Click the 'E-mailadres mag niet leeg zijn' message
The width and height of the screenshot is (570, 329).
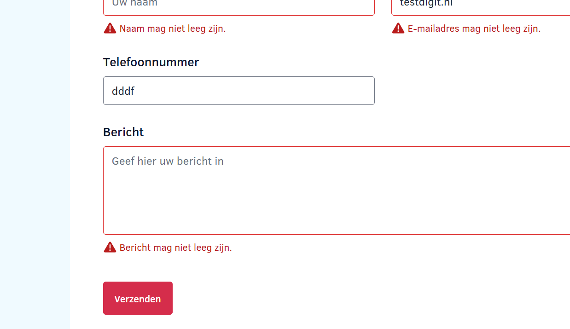pyautogui.click(x=474, y=29)
